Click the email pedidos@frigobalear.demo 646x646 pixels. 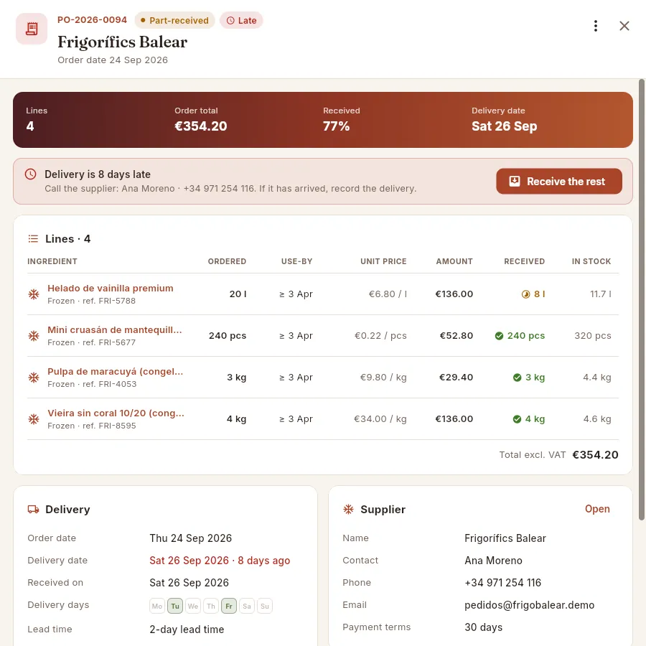[x=530, y=605]
